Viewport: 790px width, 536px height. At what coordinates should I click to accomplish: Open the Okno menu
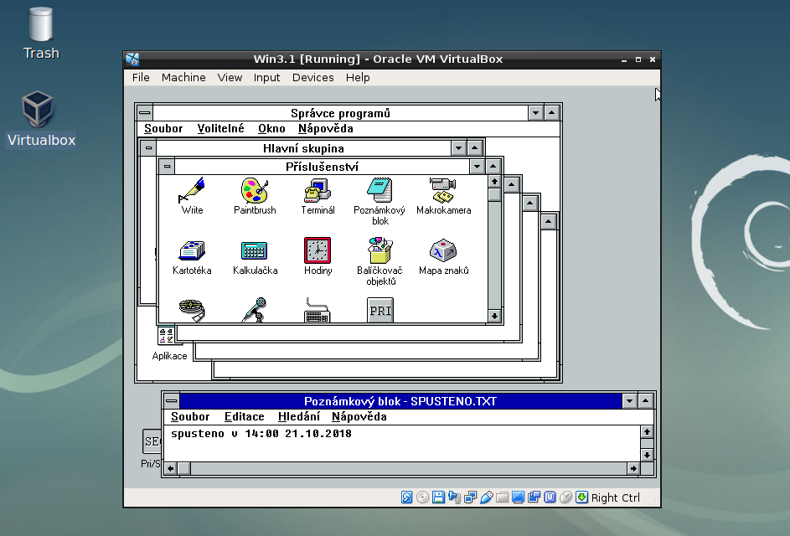[271, 129]
